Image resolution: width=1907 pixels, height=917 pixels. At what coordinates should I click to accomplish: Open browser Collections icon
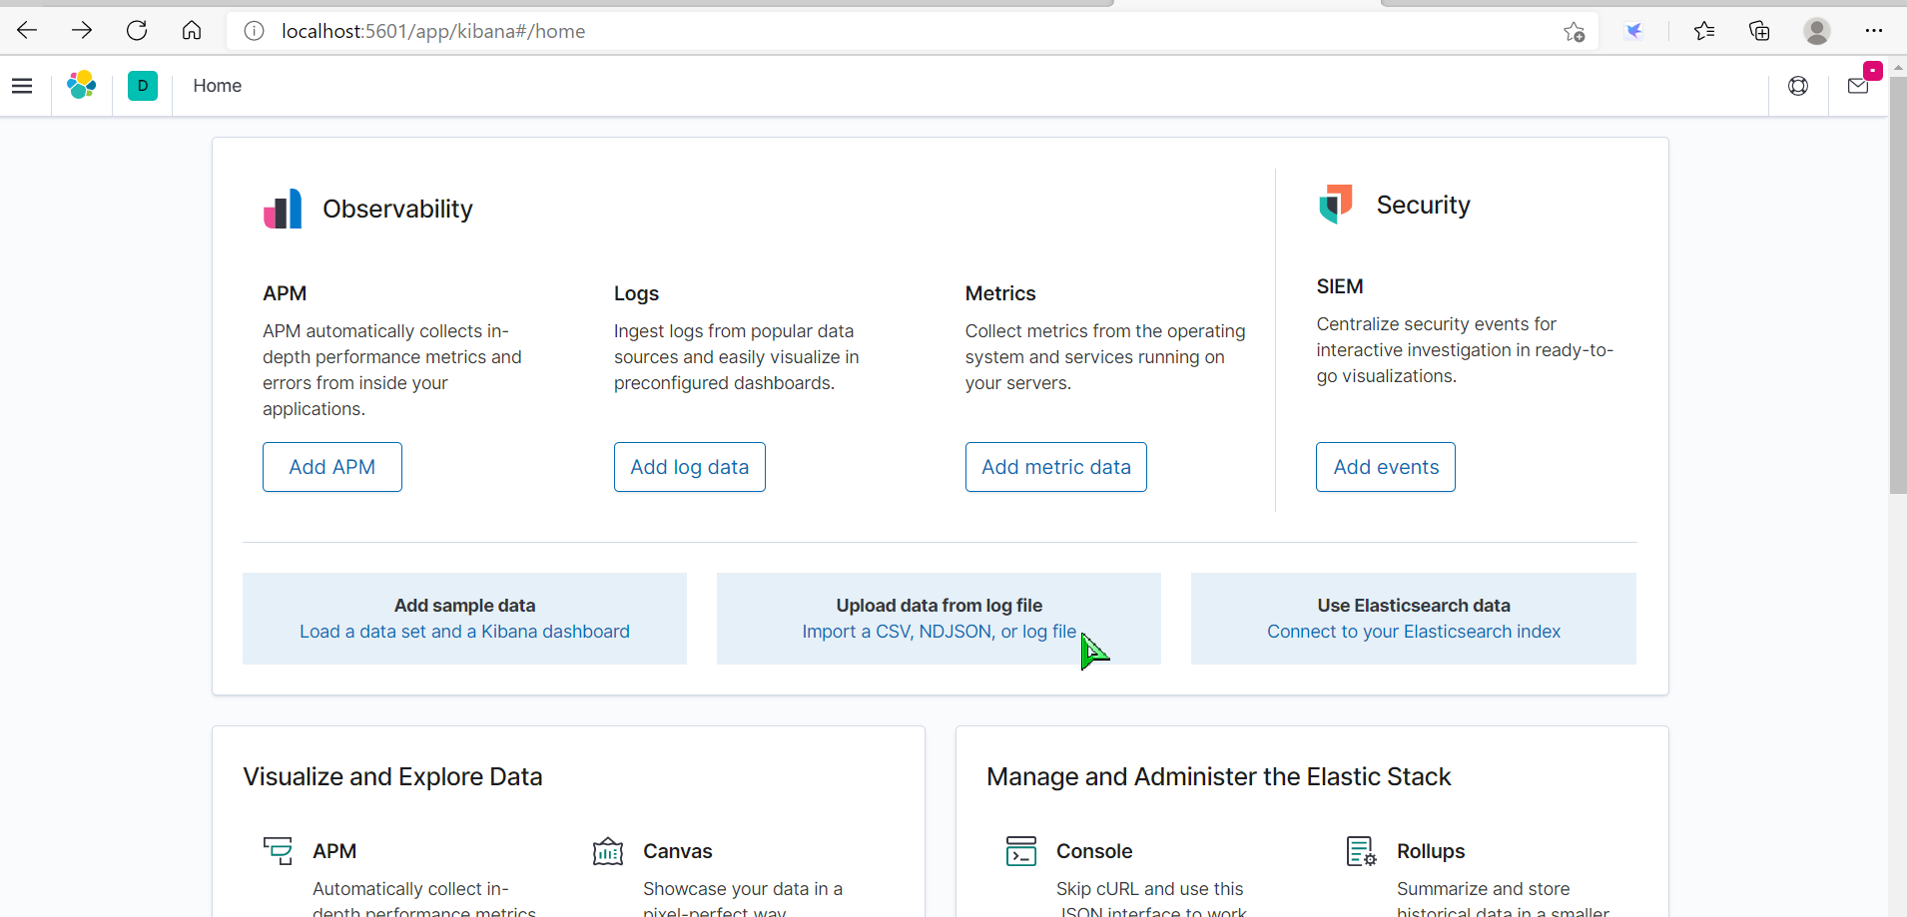coord(1759,31)
